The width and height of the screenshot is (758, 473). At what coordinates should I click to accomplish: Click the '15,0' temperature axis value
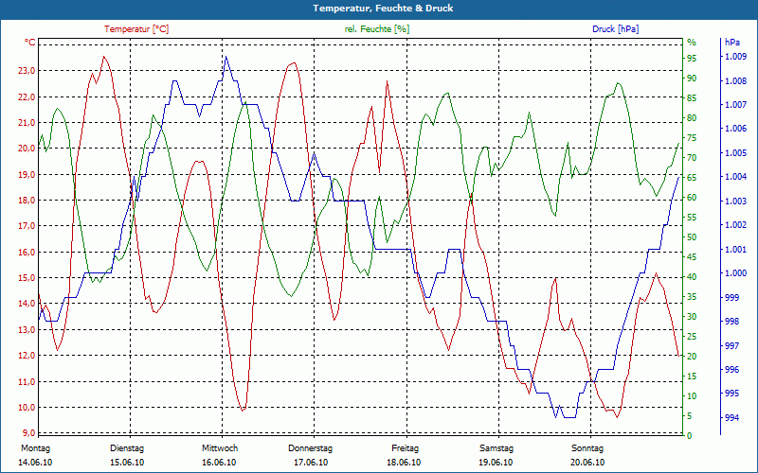[x=27, y=278]
